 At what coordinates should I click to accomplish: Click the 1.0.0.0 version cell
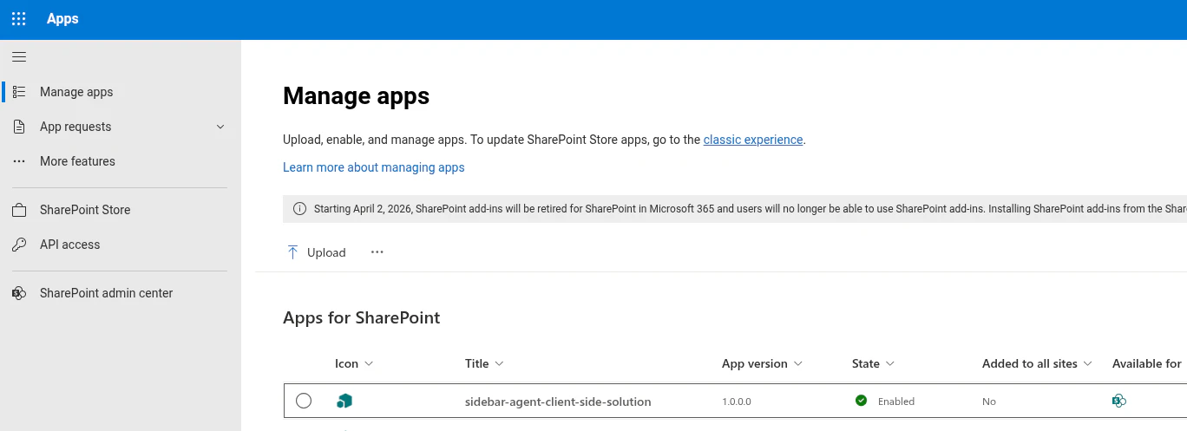point(737,402)
